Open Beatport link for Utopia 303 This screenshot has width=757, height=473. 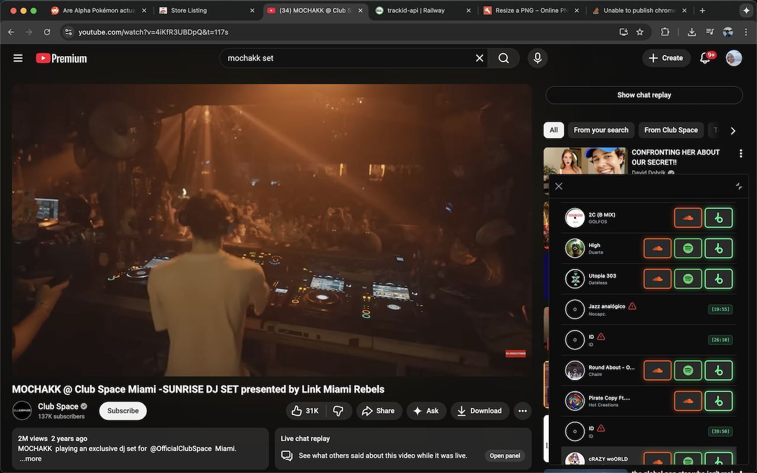click(719, 278)
